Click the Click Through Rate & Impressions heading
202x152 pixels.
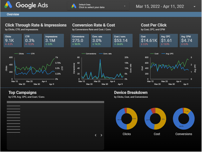click(36, 25)
